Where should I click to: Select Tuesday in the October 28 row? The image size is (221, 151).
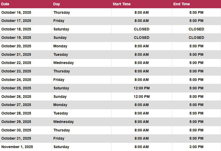click(61, 113)
